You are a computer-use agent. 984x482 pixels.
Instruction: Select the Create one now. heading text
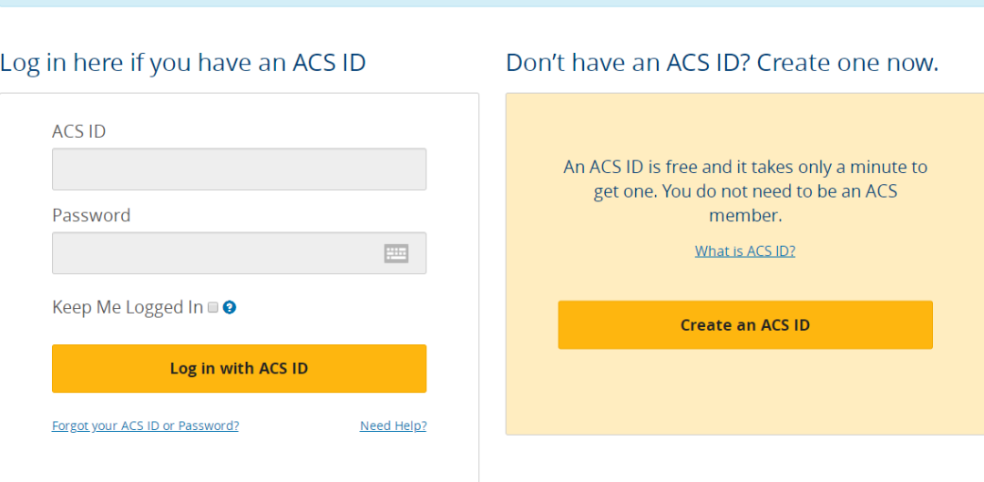pyautogui.click(x=848, y=63)
